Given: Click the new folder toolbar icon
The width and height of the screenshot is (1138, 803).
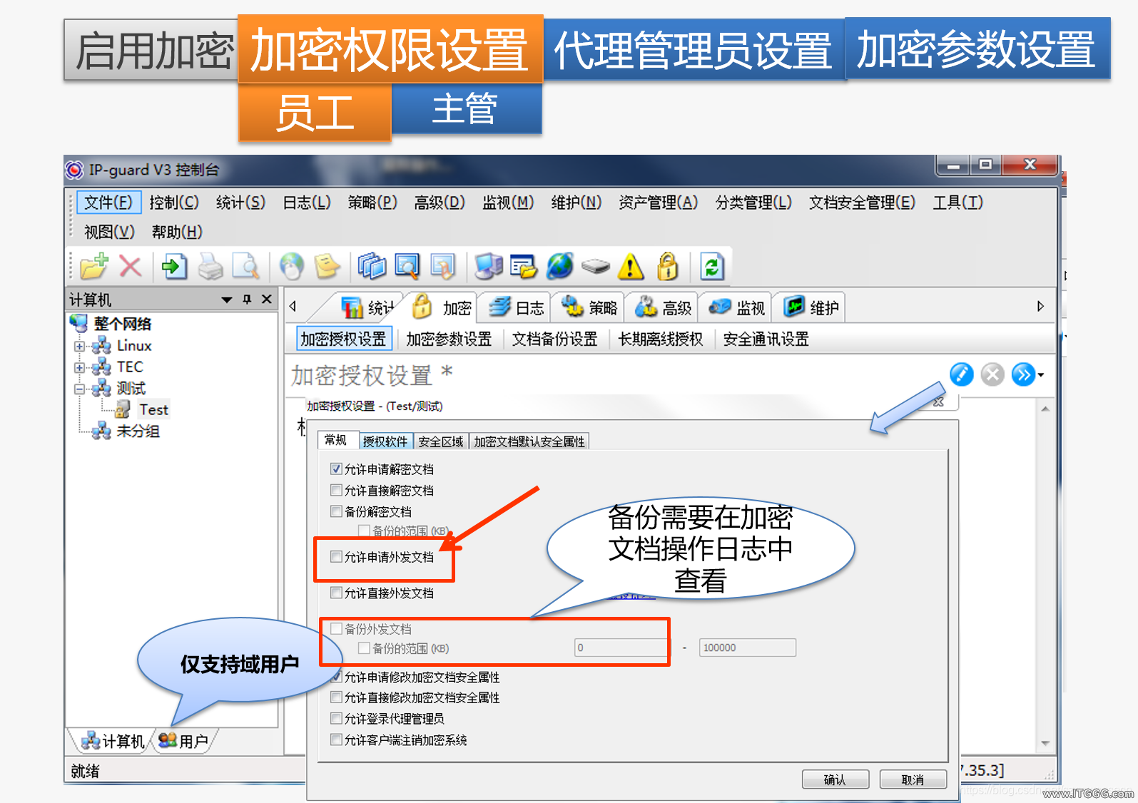Looking at the screenshot, I should (x=94, y=267).
